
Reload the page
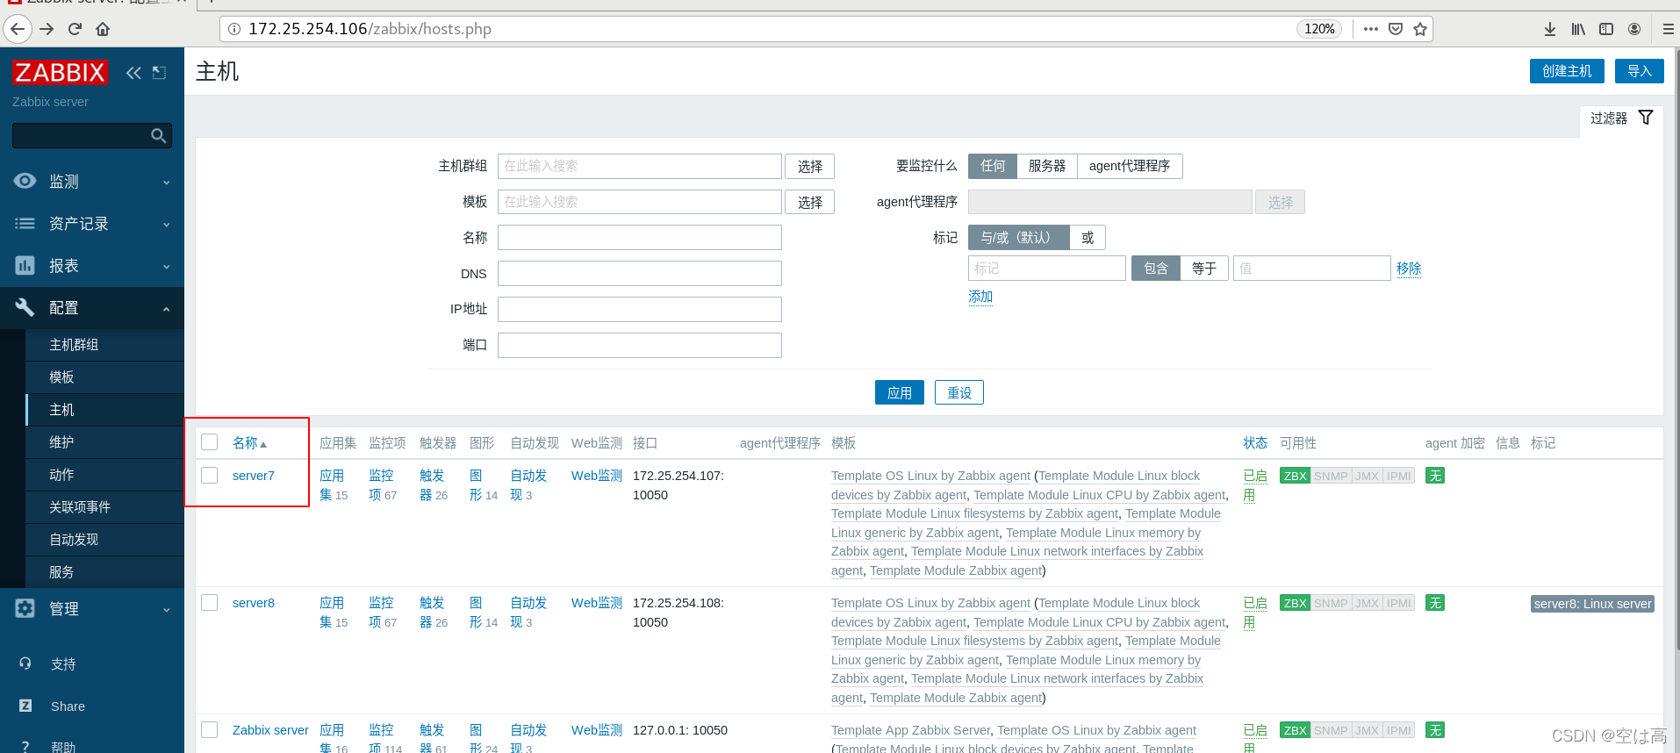click(x=75, y=29)
